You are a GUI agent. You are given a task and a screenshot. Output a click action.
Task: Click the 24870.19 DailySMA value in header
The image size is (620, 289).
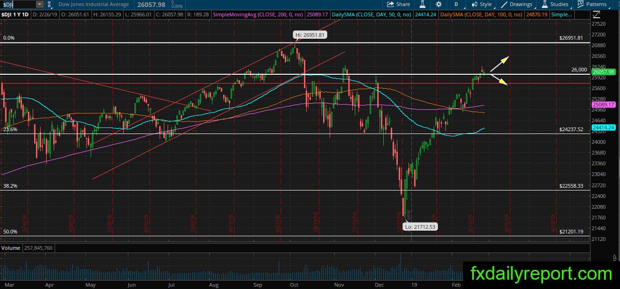tap(537, 15)
